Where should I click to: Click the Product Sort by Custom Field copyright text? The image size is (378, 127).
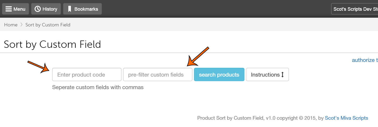click(x=260, y=118)
